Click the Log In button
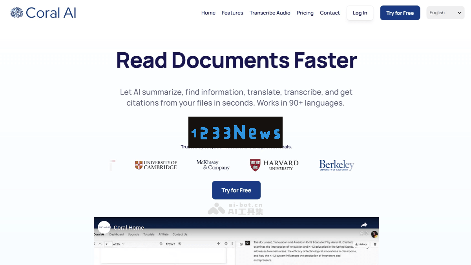Image resolution: width=471 pixels, height=265 pixels. [x=360, y=13]
